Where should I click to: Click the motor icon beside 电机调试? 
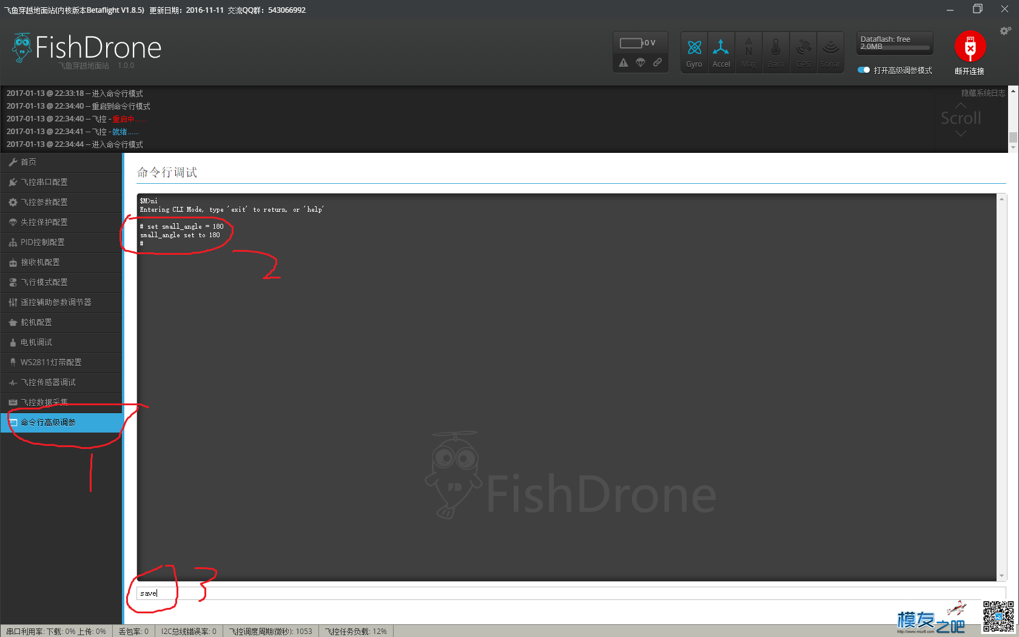click(x=13, y=342)
